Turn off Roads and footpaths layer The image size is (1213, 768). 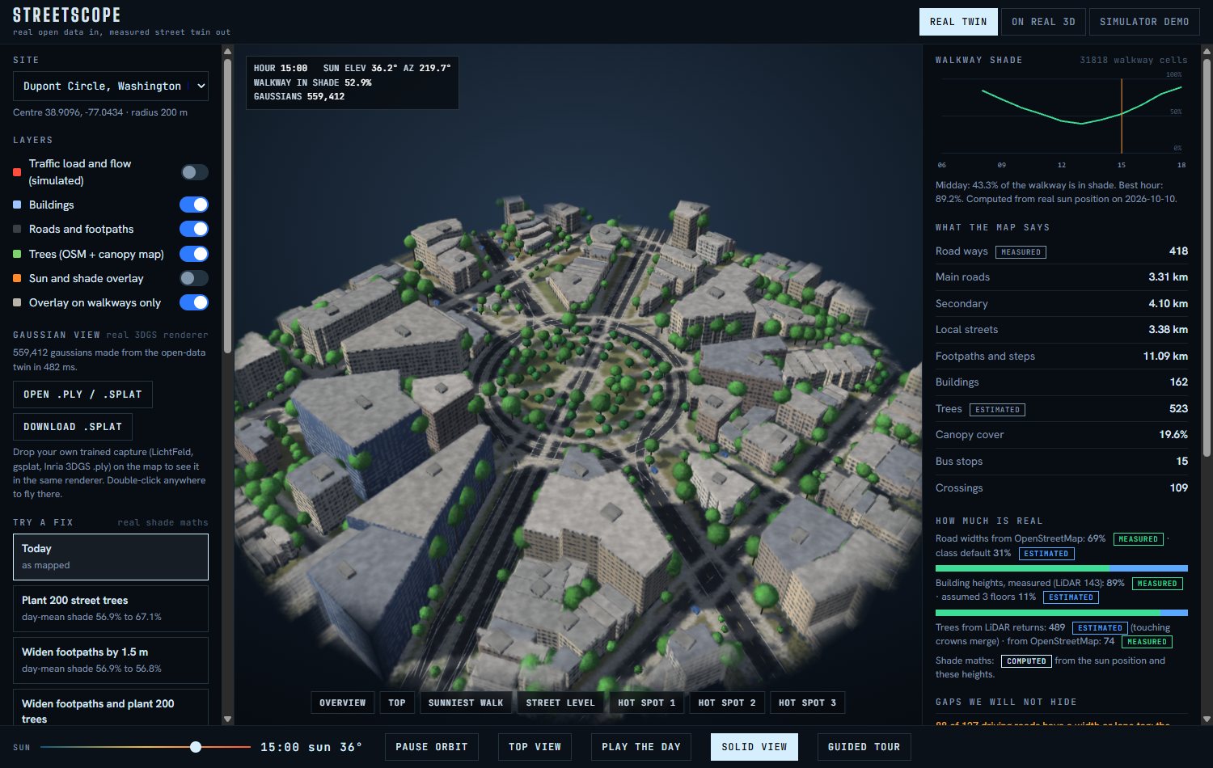[194, 229]
